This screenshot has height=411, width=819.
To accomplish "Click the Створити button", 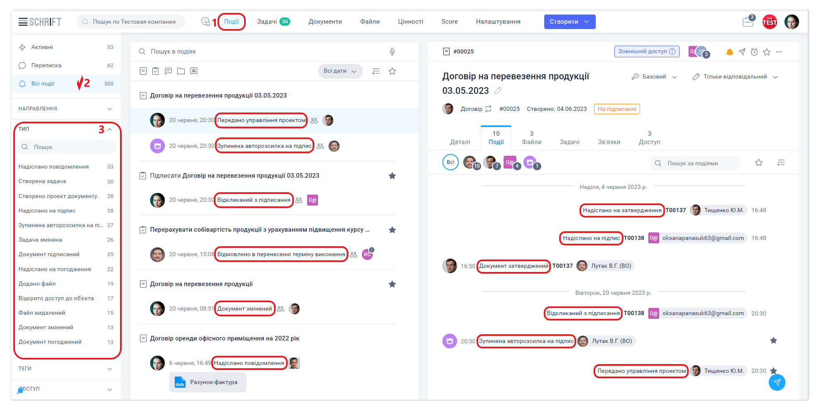I will tap(569, 22).
